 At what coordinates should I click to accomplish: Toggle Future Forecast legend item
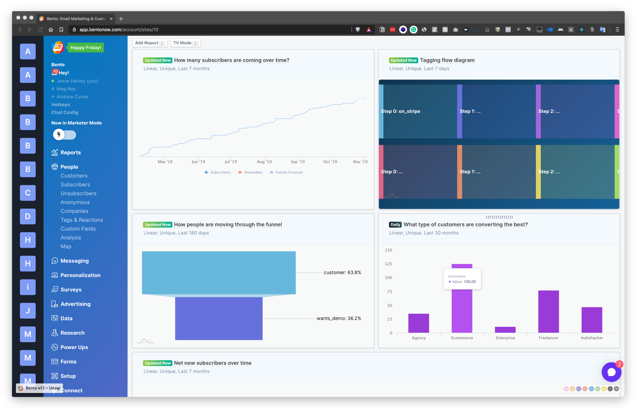pos(286,172)
